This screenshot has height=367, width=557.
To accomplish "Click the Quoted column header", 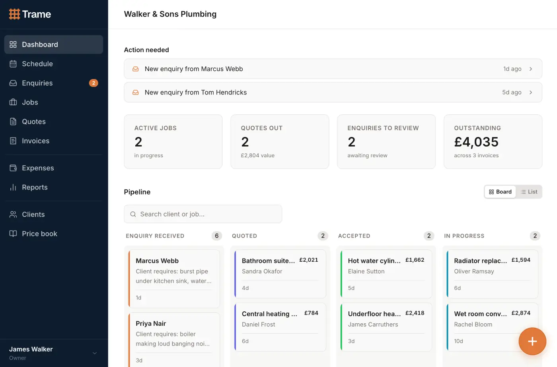I will pos(244,236).
